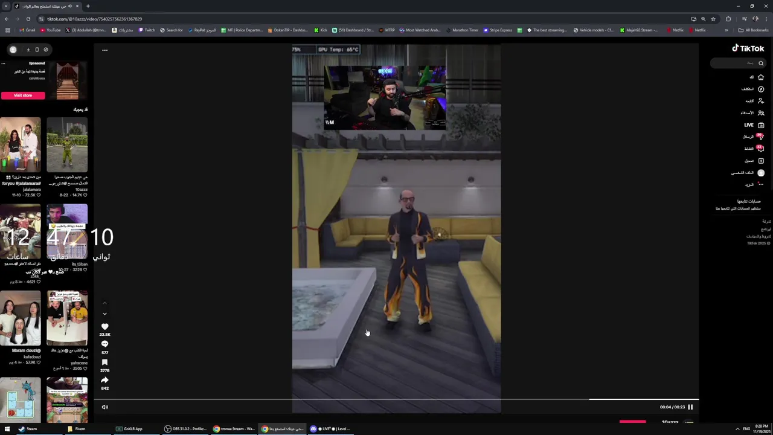773x435 pixels.
Task: Open a new browser tab
Action: 88,6
